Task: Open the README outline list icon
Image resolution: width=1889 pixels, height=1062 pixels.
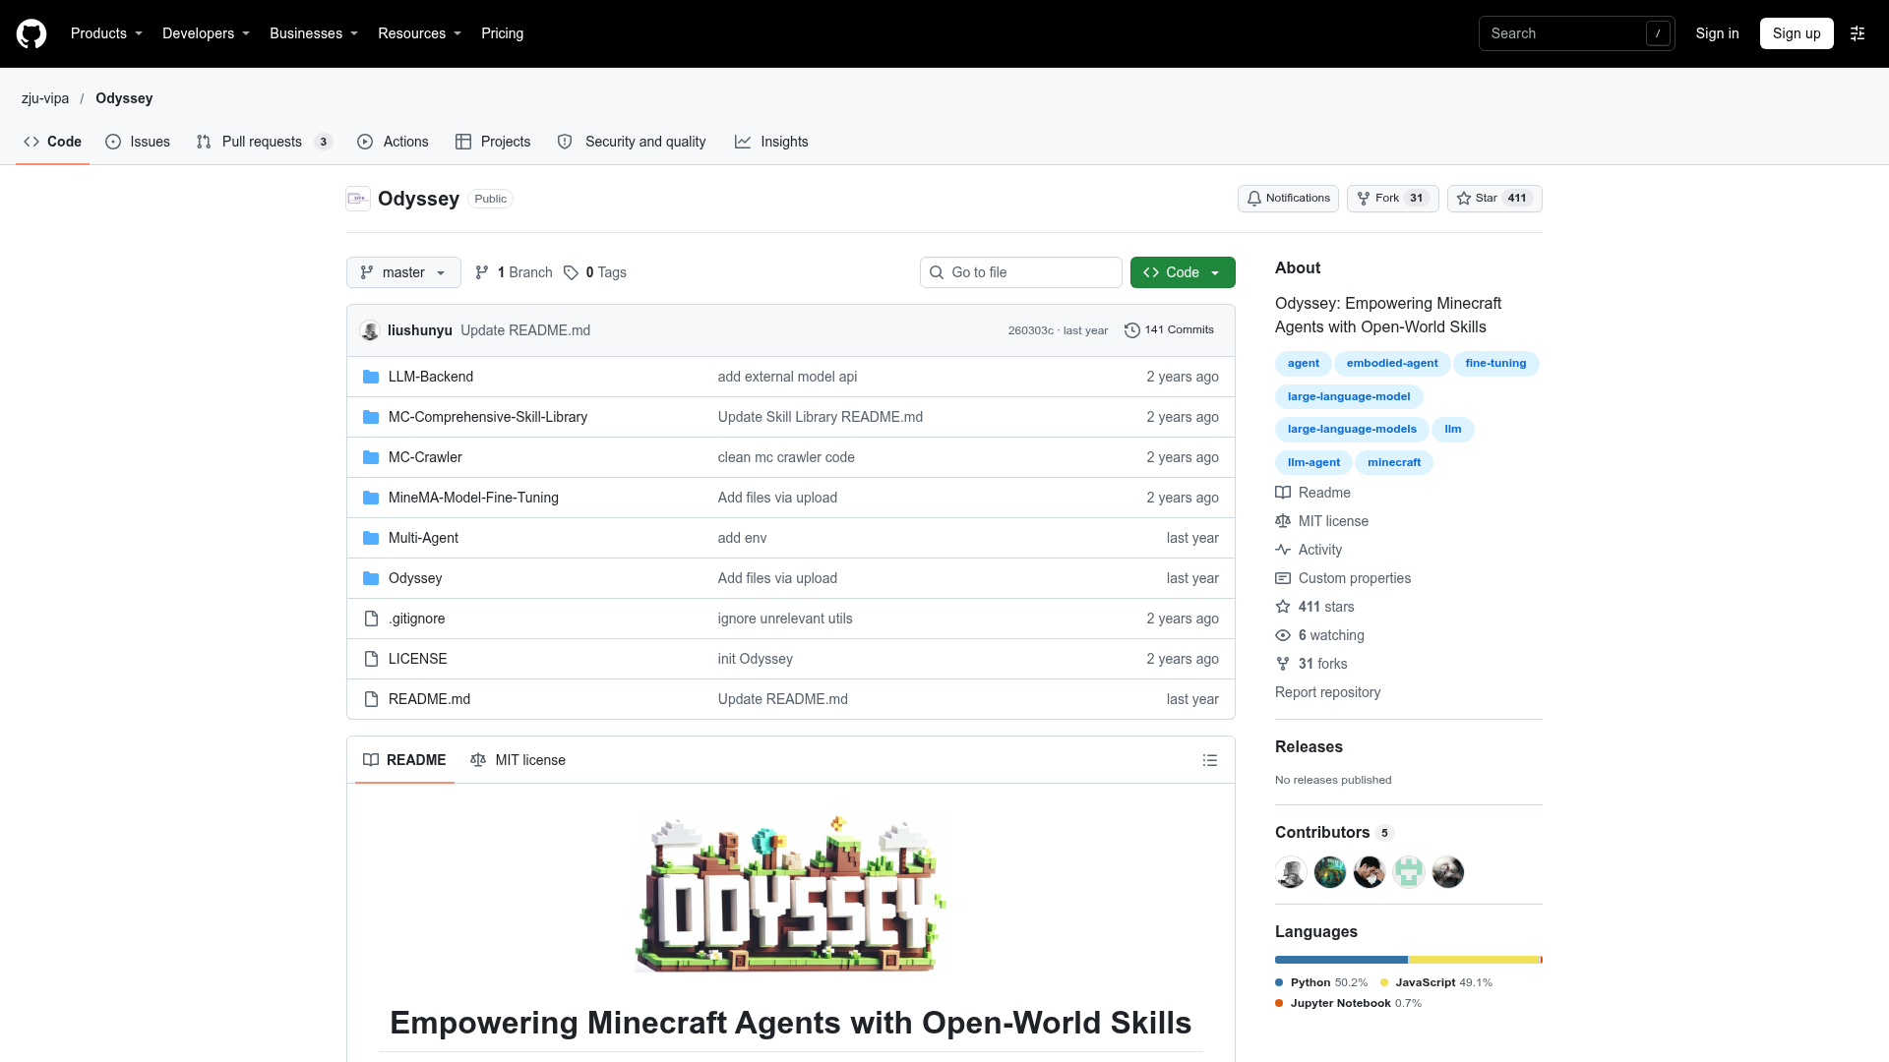Action: (1210, 760)
